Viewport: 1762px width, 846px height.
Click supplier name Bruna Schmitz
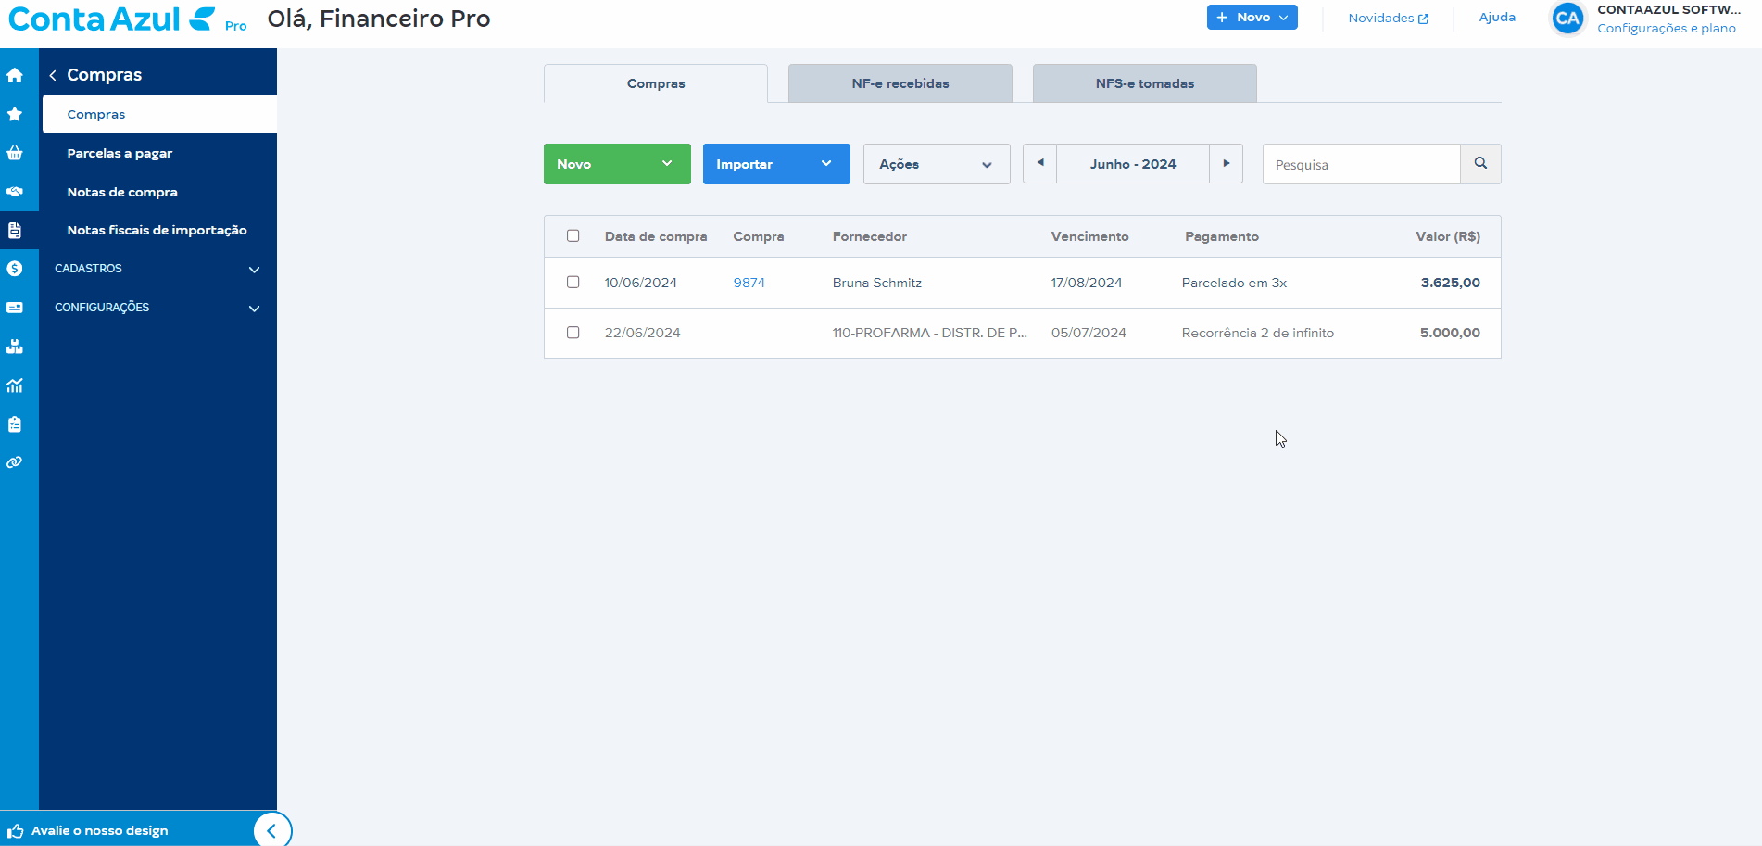(x=877, y=283)
